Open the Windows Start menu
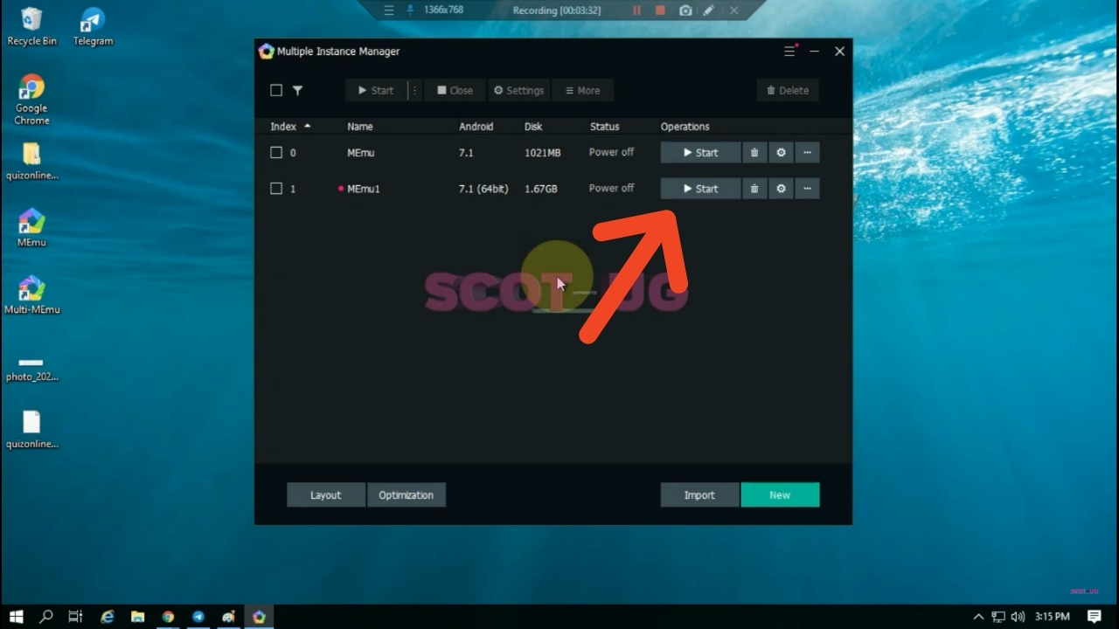Screen dimensions: 1119x629 click(17, 617)
